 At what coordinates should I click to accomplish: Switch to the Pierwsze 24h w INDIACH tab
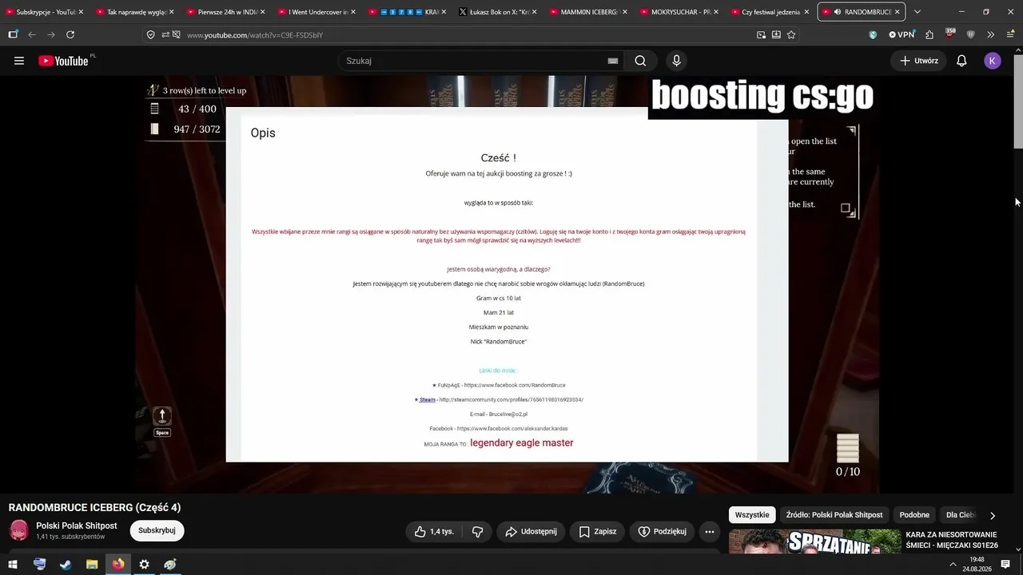[x=226, y=12]
